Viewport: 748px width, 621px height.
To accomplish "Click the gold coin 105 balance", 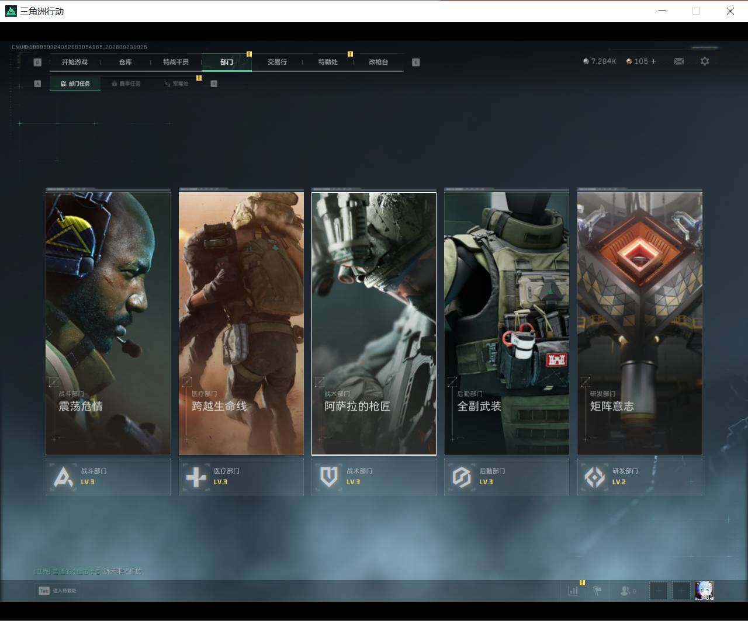I will pyautogui.click(x=637, y=61).
